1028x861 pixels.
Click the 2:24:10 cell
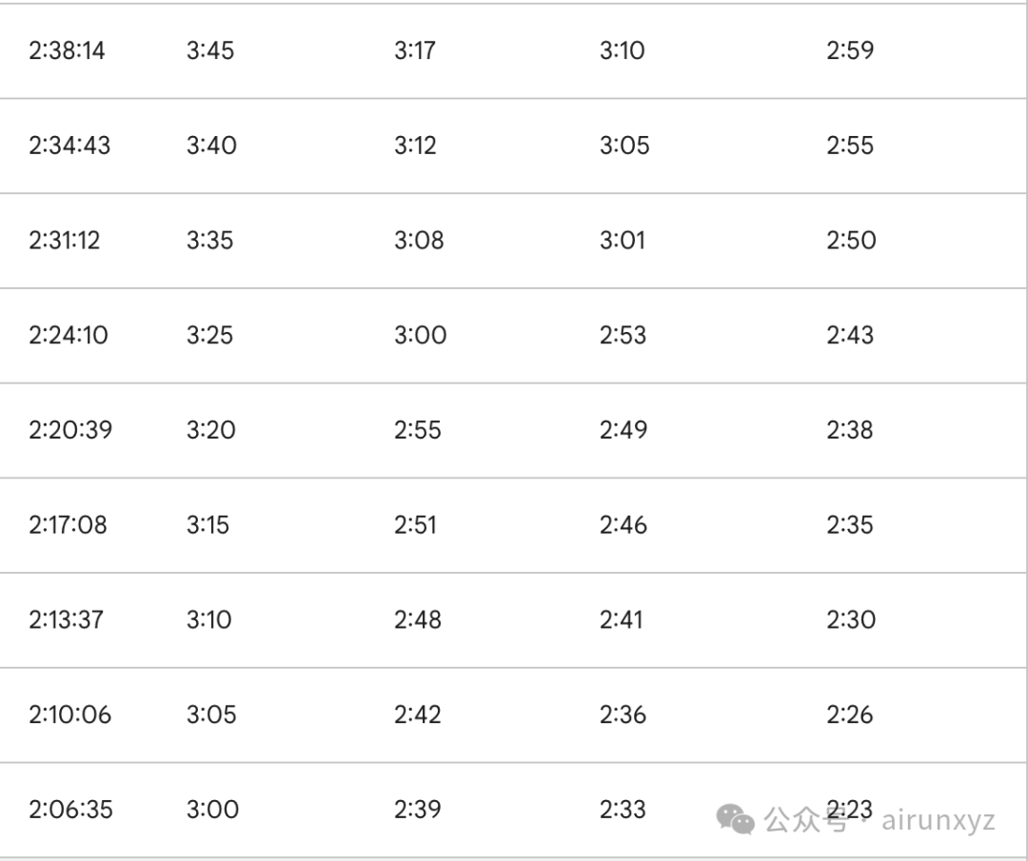[69, 335]
